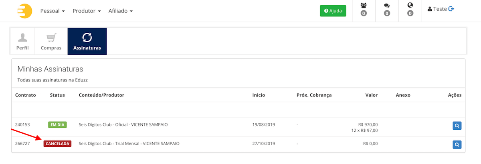Open the chat messages icon

pos(387,6)
